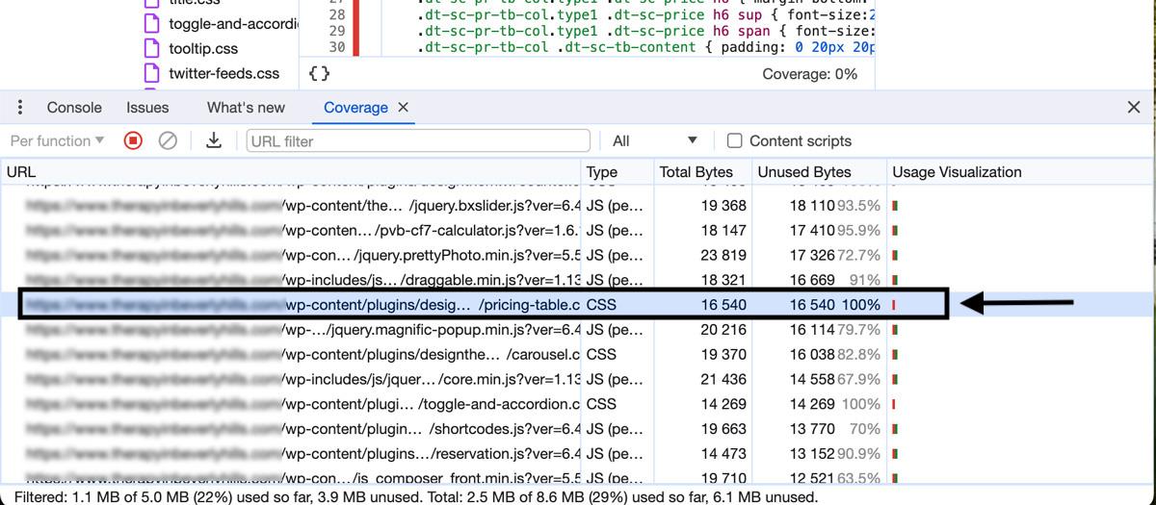The width and height of the screenshot is (1156, 505).
Task: Select shortcodes.js coverage row
Action: coord(576,429)
